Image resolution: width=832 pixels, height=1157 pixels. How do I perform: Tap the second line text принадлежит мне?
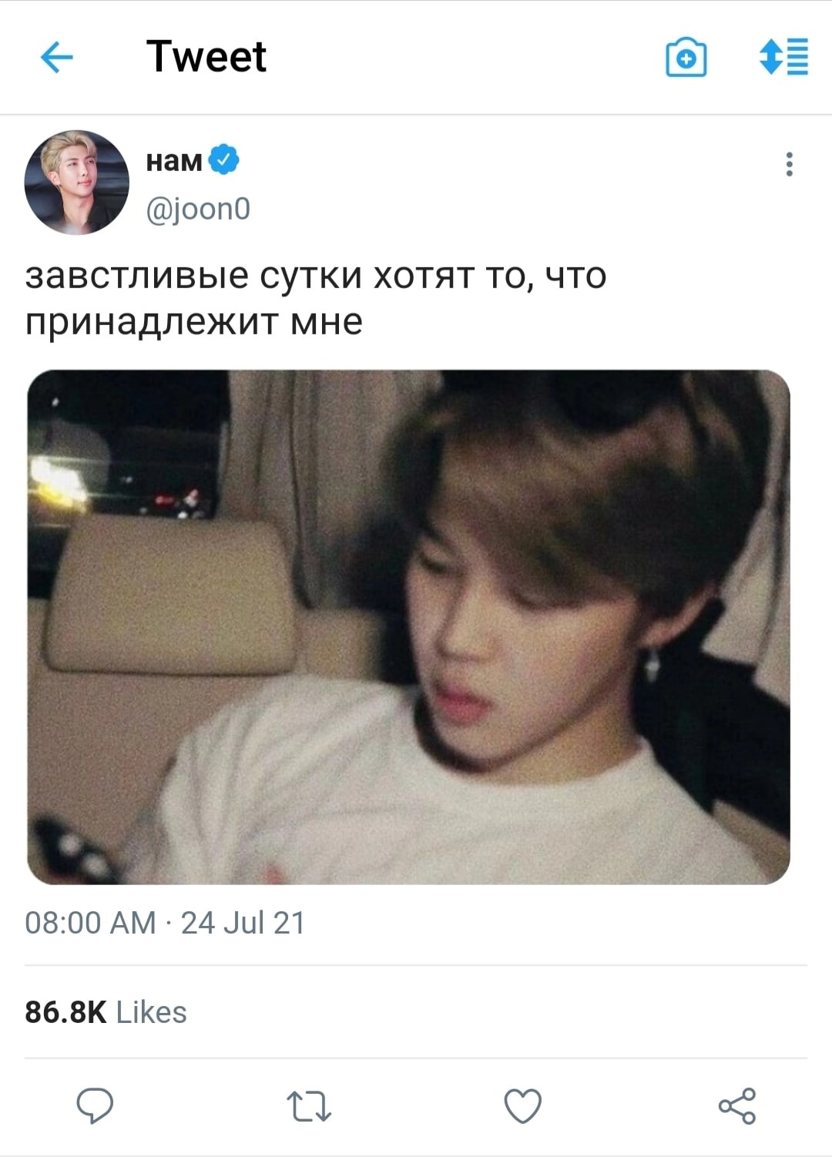click(193, 321)
